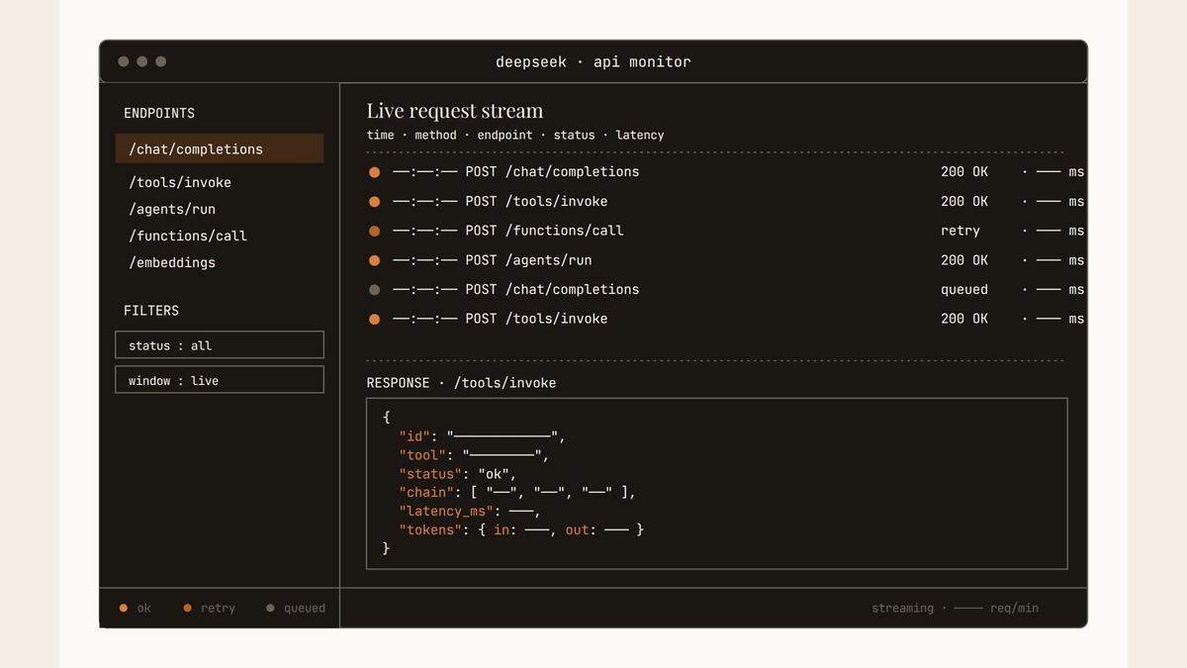Click the ENDPOINTS section label

click(159, 114)
